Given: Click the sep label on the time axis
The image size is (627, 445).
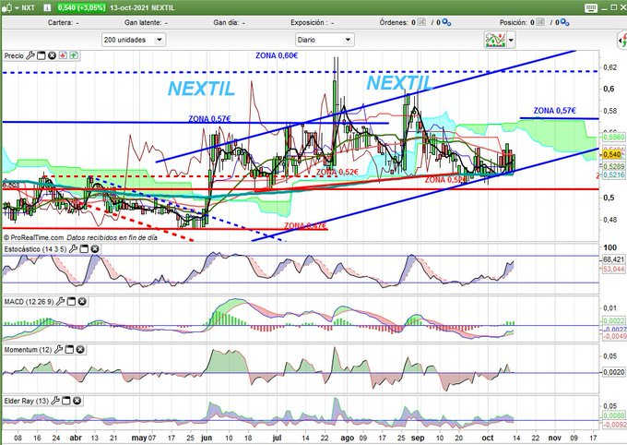Looking at the screenshot, I should (x=418, y=438).
